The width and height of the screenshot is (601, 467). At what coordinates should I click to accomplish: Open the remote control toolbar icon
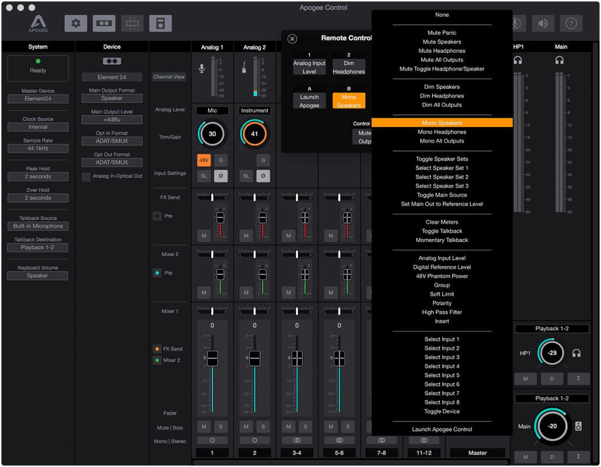click(x=160, y=23)
